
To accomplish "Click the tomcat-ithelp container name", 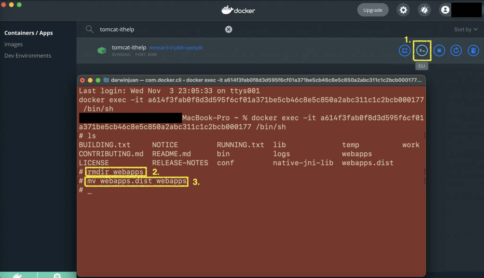I will (129, 47).
